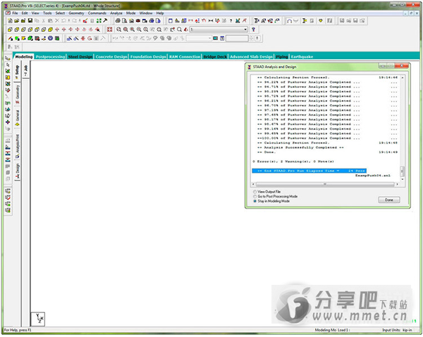The height and width of the screenshot is (337, 423).
Task: Click the red-blue H-shaped icon left toolbar
Action: click(8, 153)
